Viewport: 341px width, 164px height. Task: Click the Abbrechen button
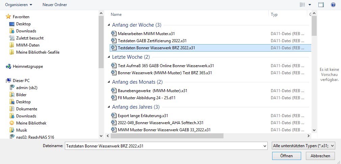320,156
